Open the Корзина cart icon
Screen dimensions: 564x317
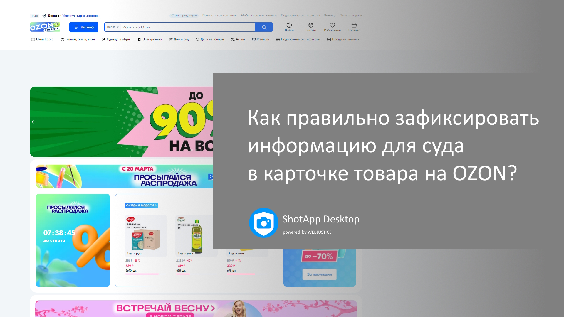(354, 26)
